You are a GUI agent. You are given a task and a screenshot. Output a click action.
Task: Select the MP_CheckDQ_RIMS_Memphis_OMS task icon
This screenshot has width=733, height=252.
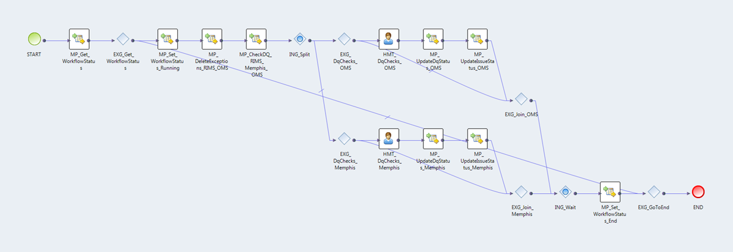pos(256,39)
